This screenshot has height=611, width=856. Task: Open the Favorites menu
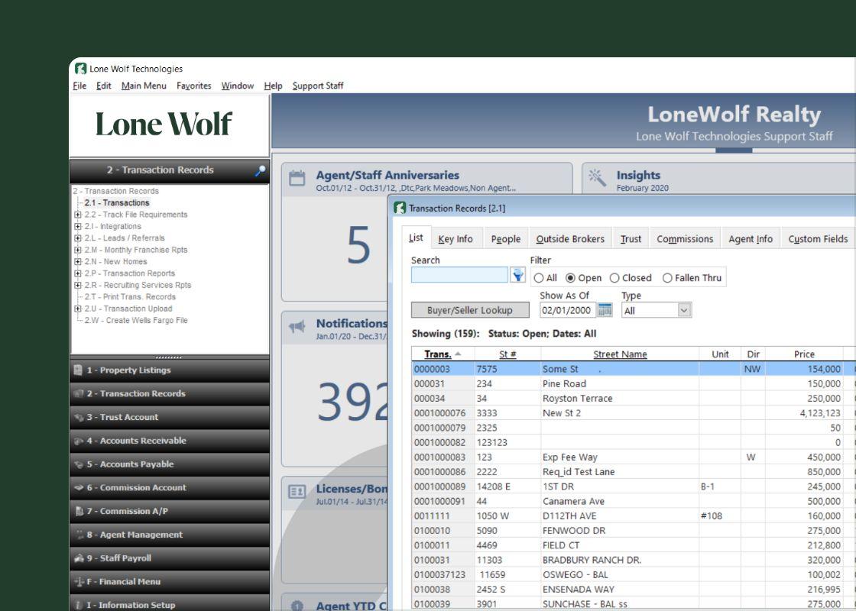coord(194,86)
